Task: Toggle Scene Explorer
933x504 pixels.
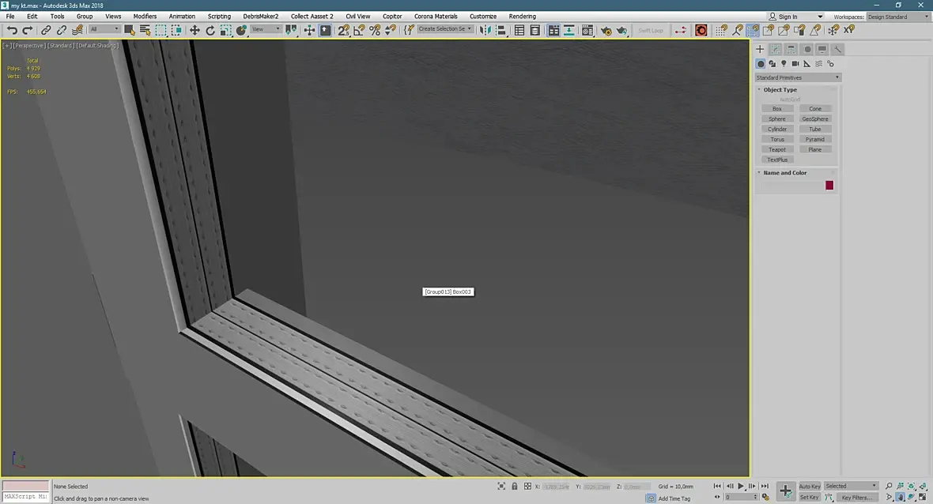Action: click(x=519, y=30)
